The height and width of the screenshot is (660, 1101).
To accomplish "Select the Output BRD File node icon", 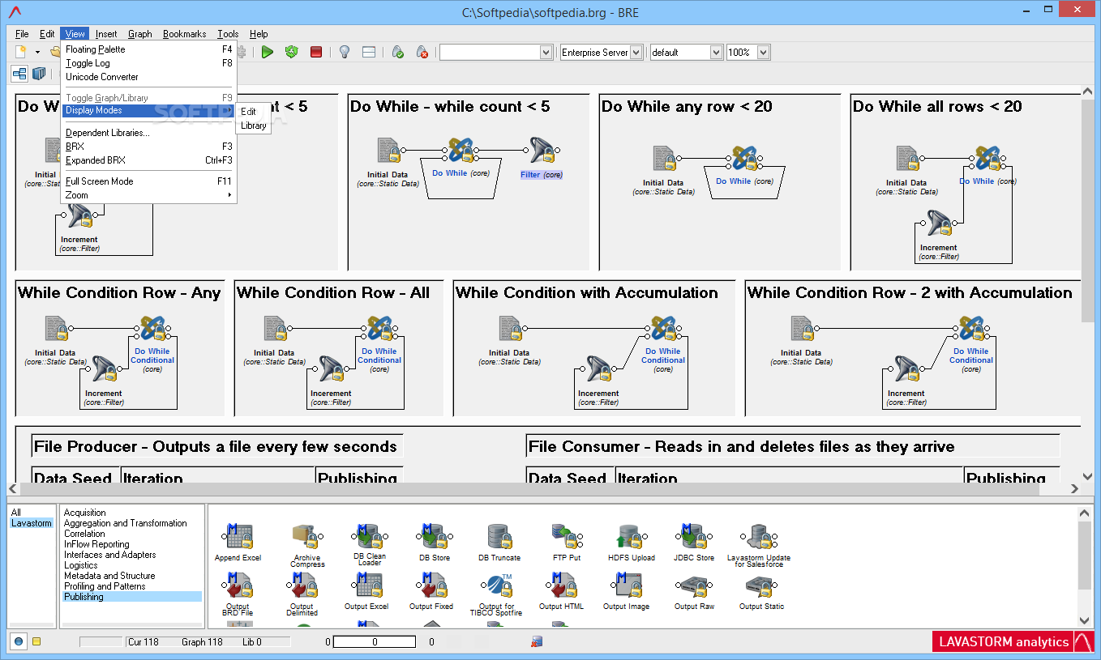I will coord(238,586).
